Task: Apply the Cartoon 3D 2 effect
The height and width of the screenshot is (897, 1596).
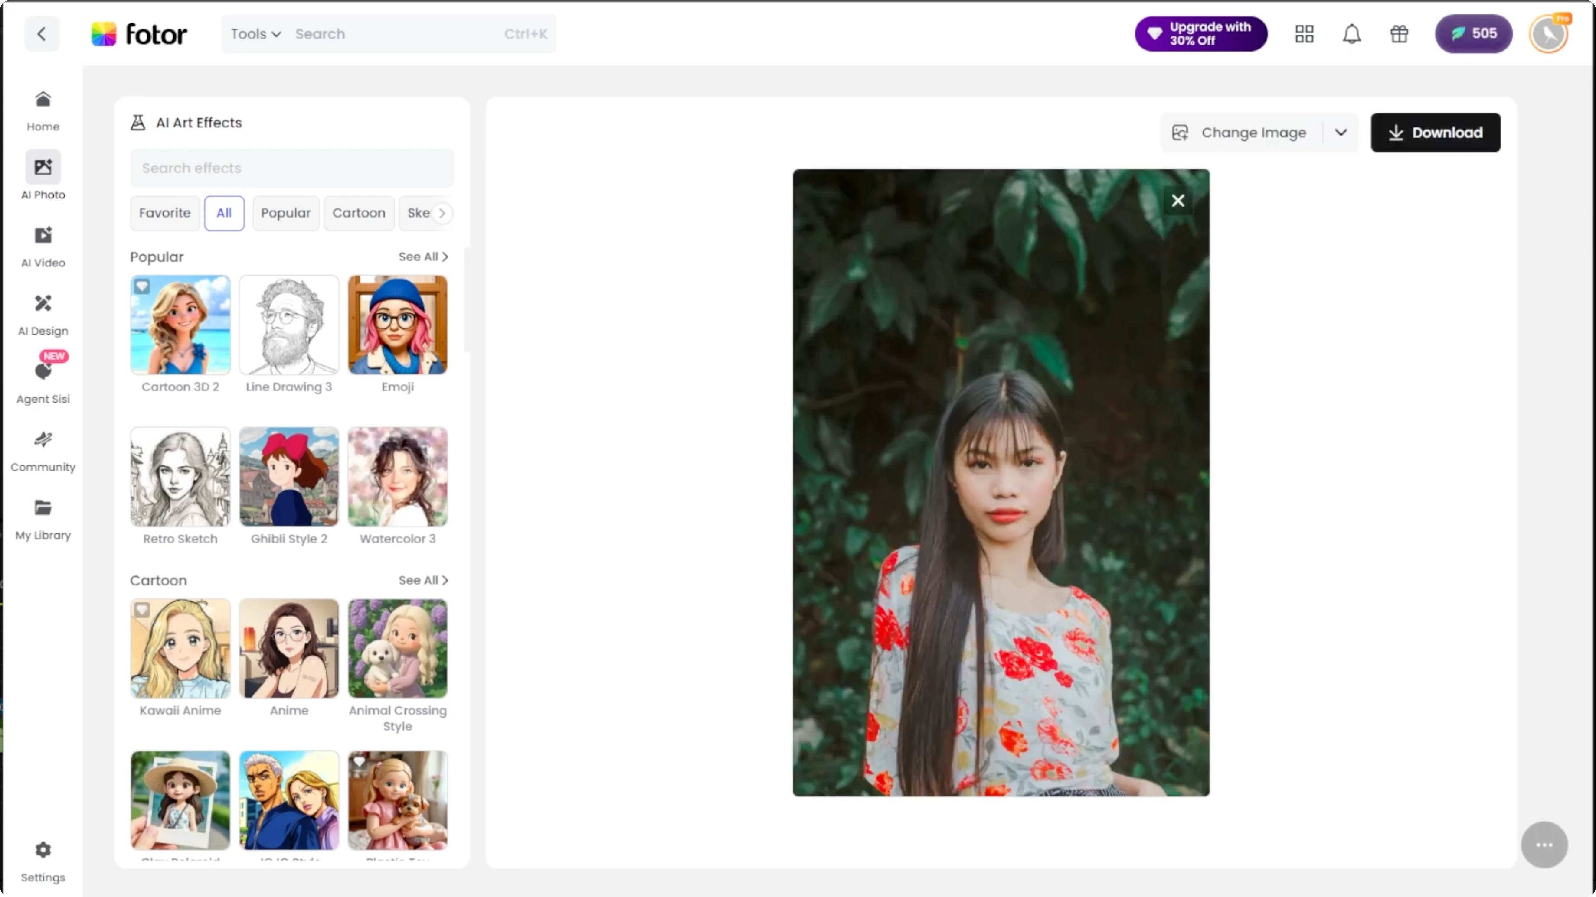Action: point(180,325)
